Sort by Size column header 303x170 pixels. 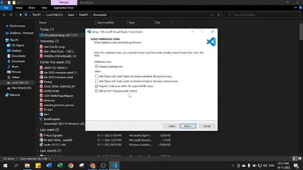click(x=158, y=23)
